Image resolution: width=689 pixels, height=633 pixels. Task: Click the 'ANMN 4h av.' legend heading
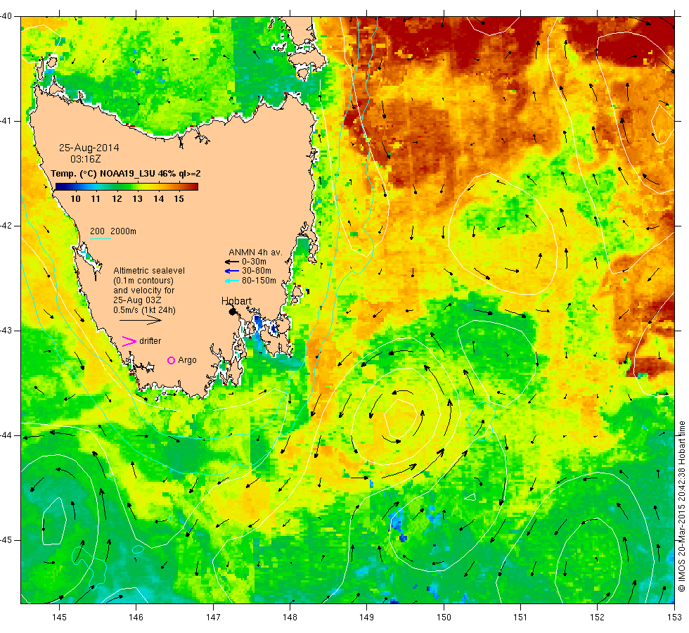pos(255,252)
